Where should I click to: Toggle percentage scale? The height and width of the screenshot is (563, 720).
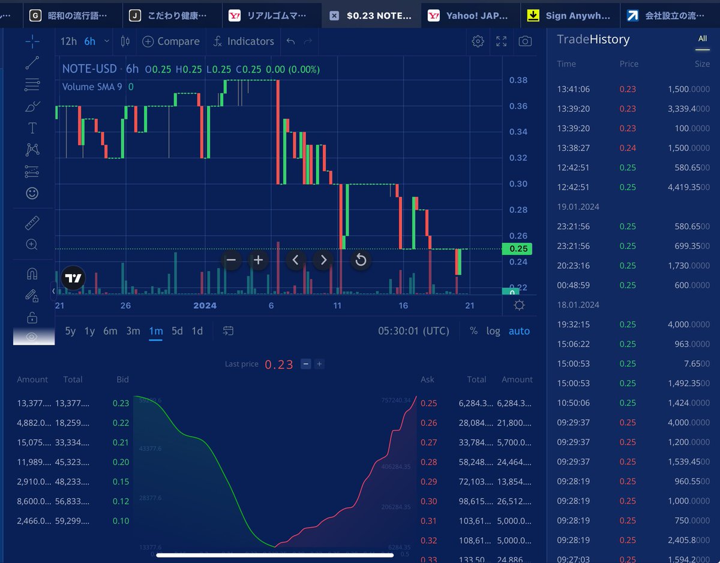[x=474, y=331]
